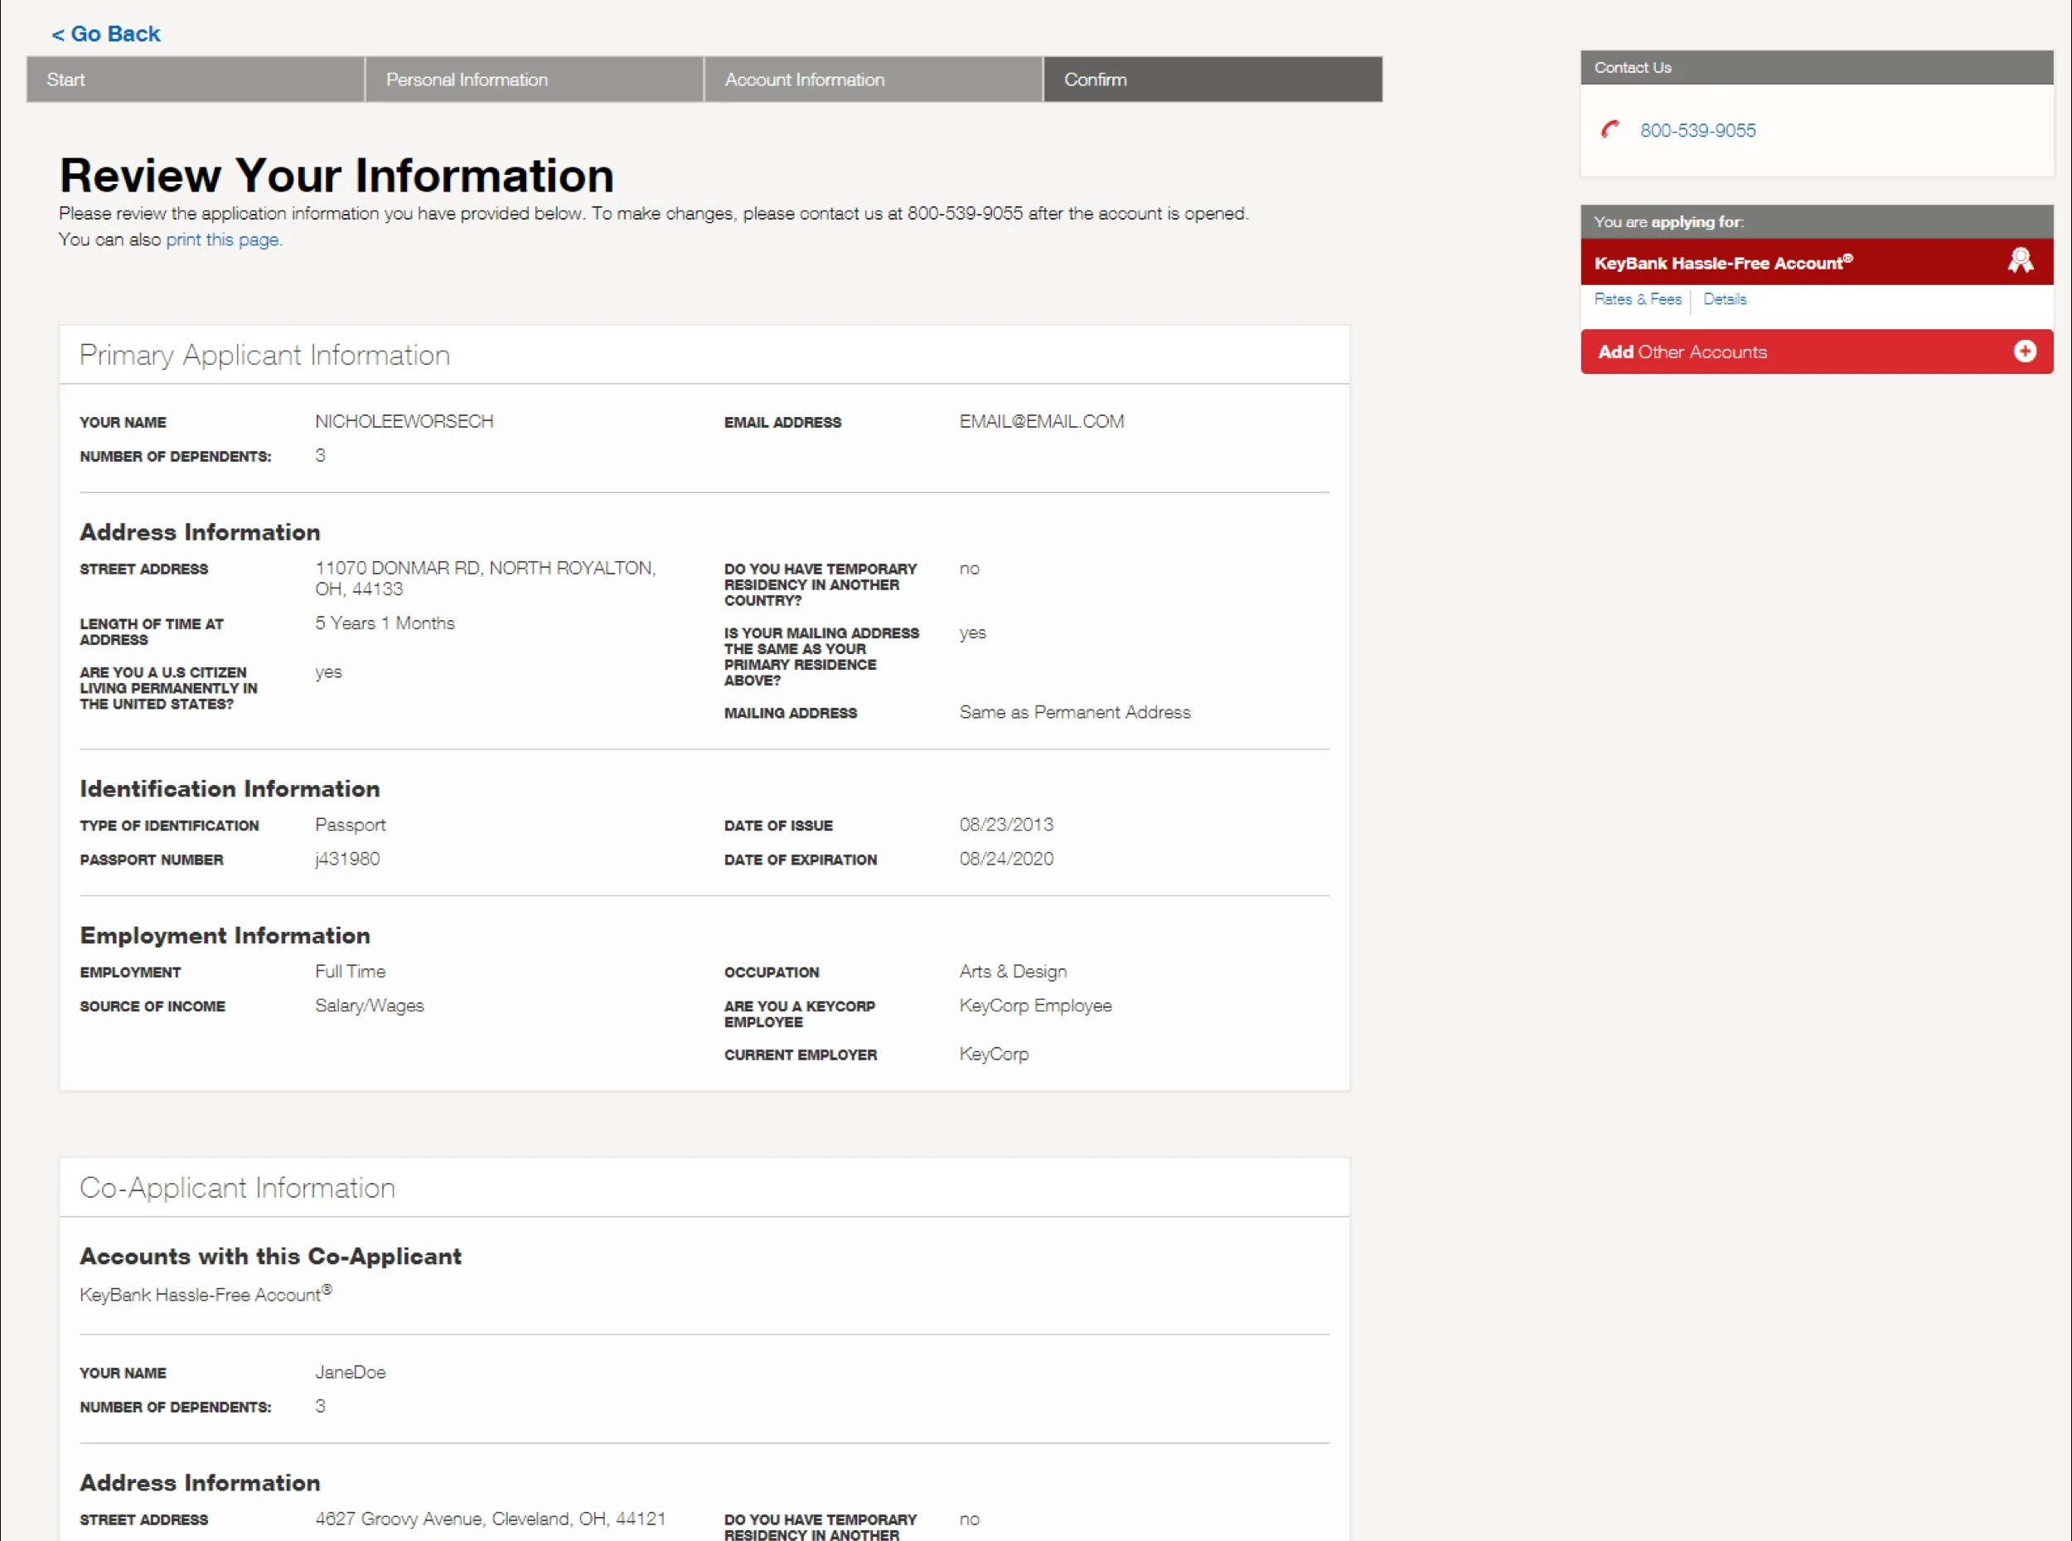Click the Full Time employment value

pyautogui.click(x=350, y=972)
